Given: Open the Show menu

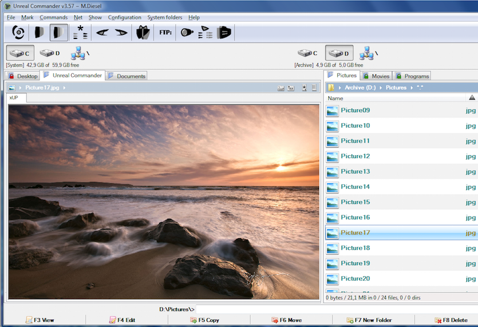Looking at the screenshot, I should pyautogui.click(x=95, y=17).
